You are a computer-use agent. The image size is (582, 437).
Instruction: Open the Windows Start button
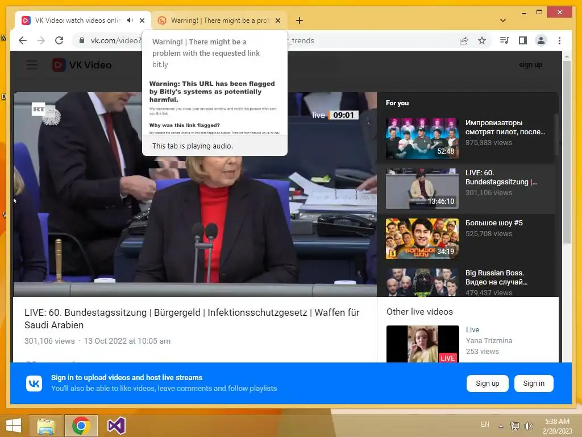[14, 426]
